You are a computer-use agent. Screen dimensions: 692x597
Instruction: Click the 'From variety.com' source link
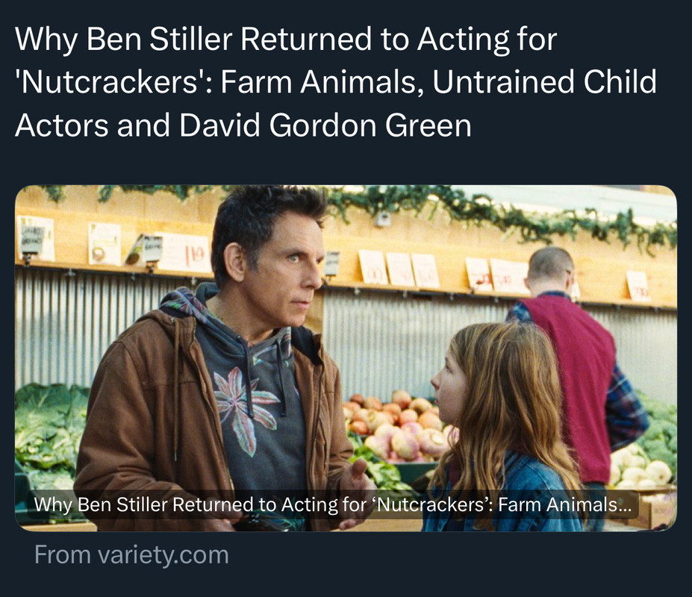point(131,554)
